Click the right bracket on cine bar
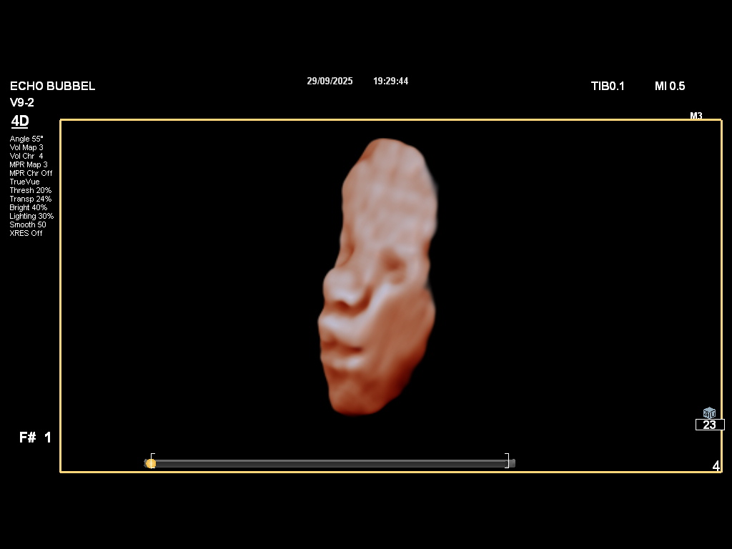 click(507, 460)
